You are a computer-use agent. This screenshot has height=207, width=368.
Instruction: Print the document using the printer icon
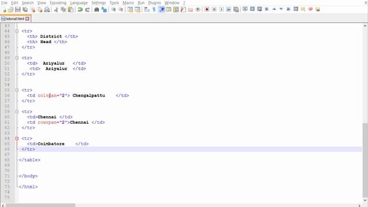tap(47, 10)
